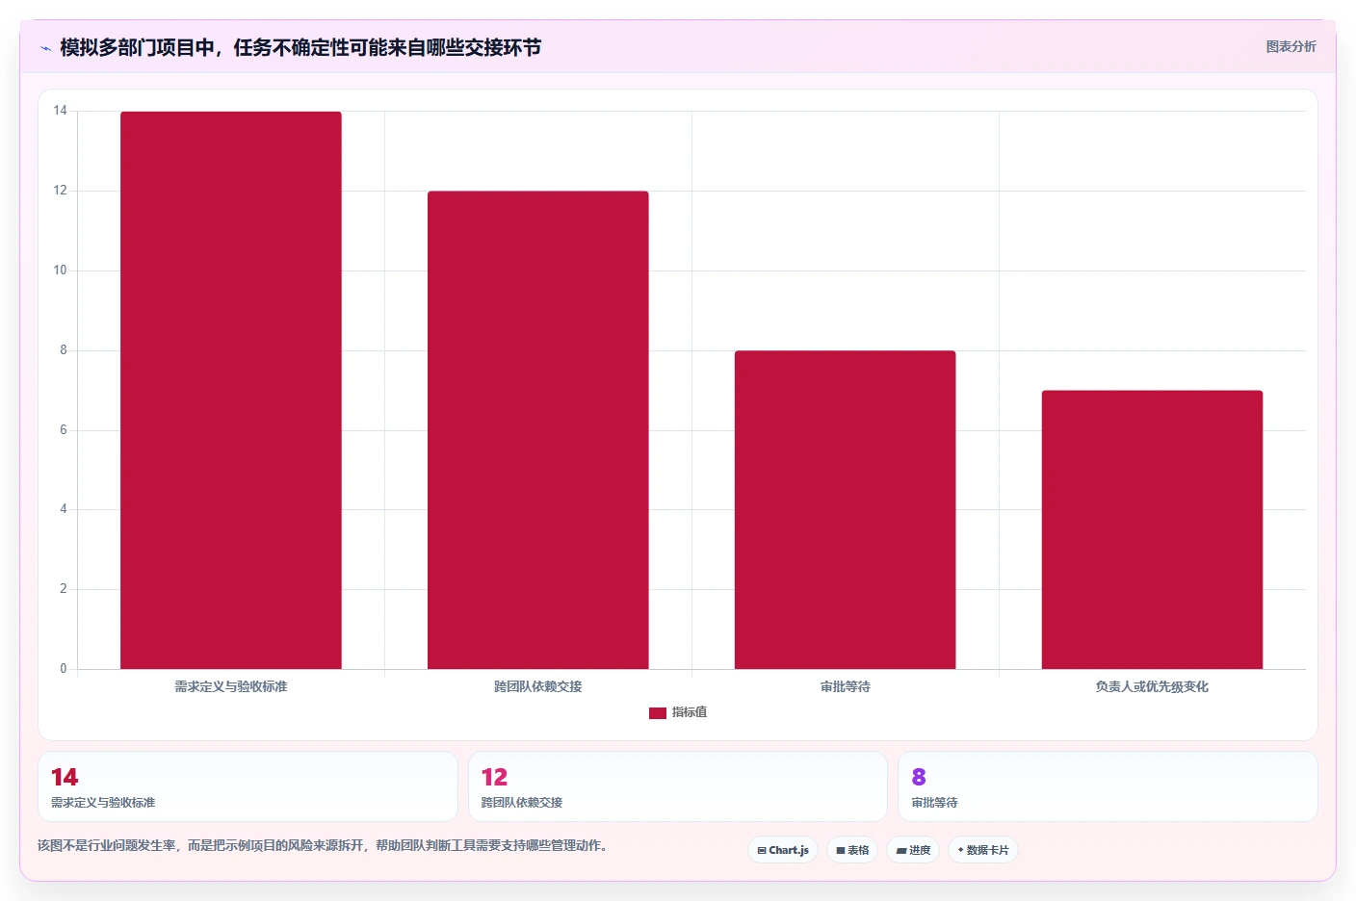Click the 负责人或优先级变化 bar in chart
Viewport: 1356px width, 901px height.
tap(1152, 529)
